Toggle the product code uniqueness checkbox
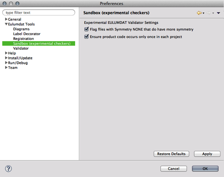This screenshot has width=224, height=177. point(87,37)
